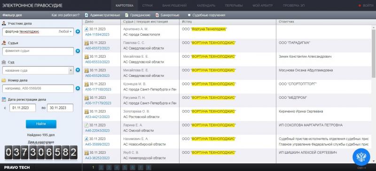The width and height of the screenshot is (376, 171).
Task: Focus the case number field например, А50-5568/08
Action: (38, 89)
